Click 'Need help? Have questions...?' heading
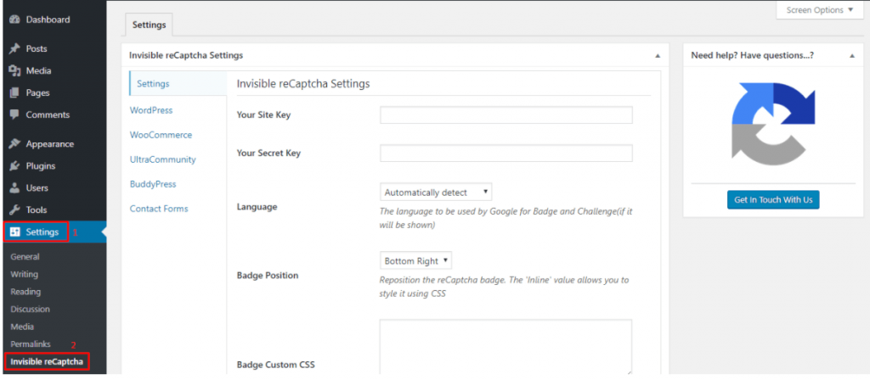Viewport: 870px width, 380px height. pos(753,56)
